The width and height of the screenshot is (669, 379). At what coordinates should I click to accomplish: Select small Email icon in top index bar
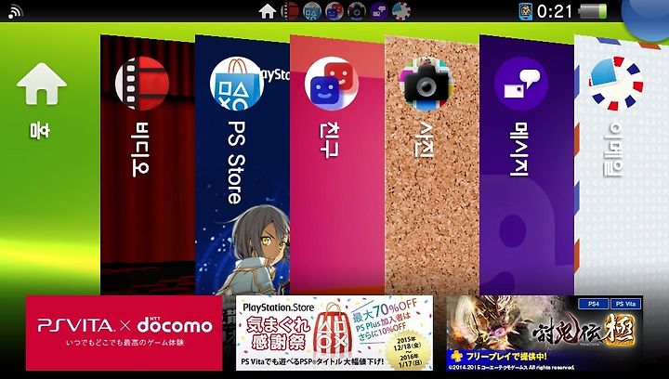(401, 11)
